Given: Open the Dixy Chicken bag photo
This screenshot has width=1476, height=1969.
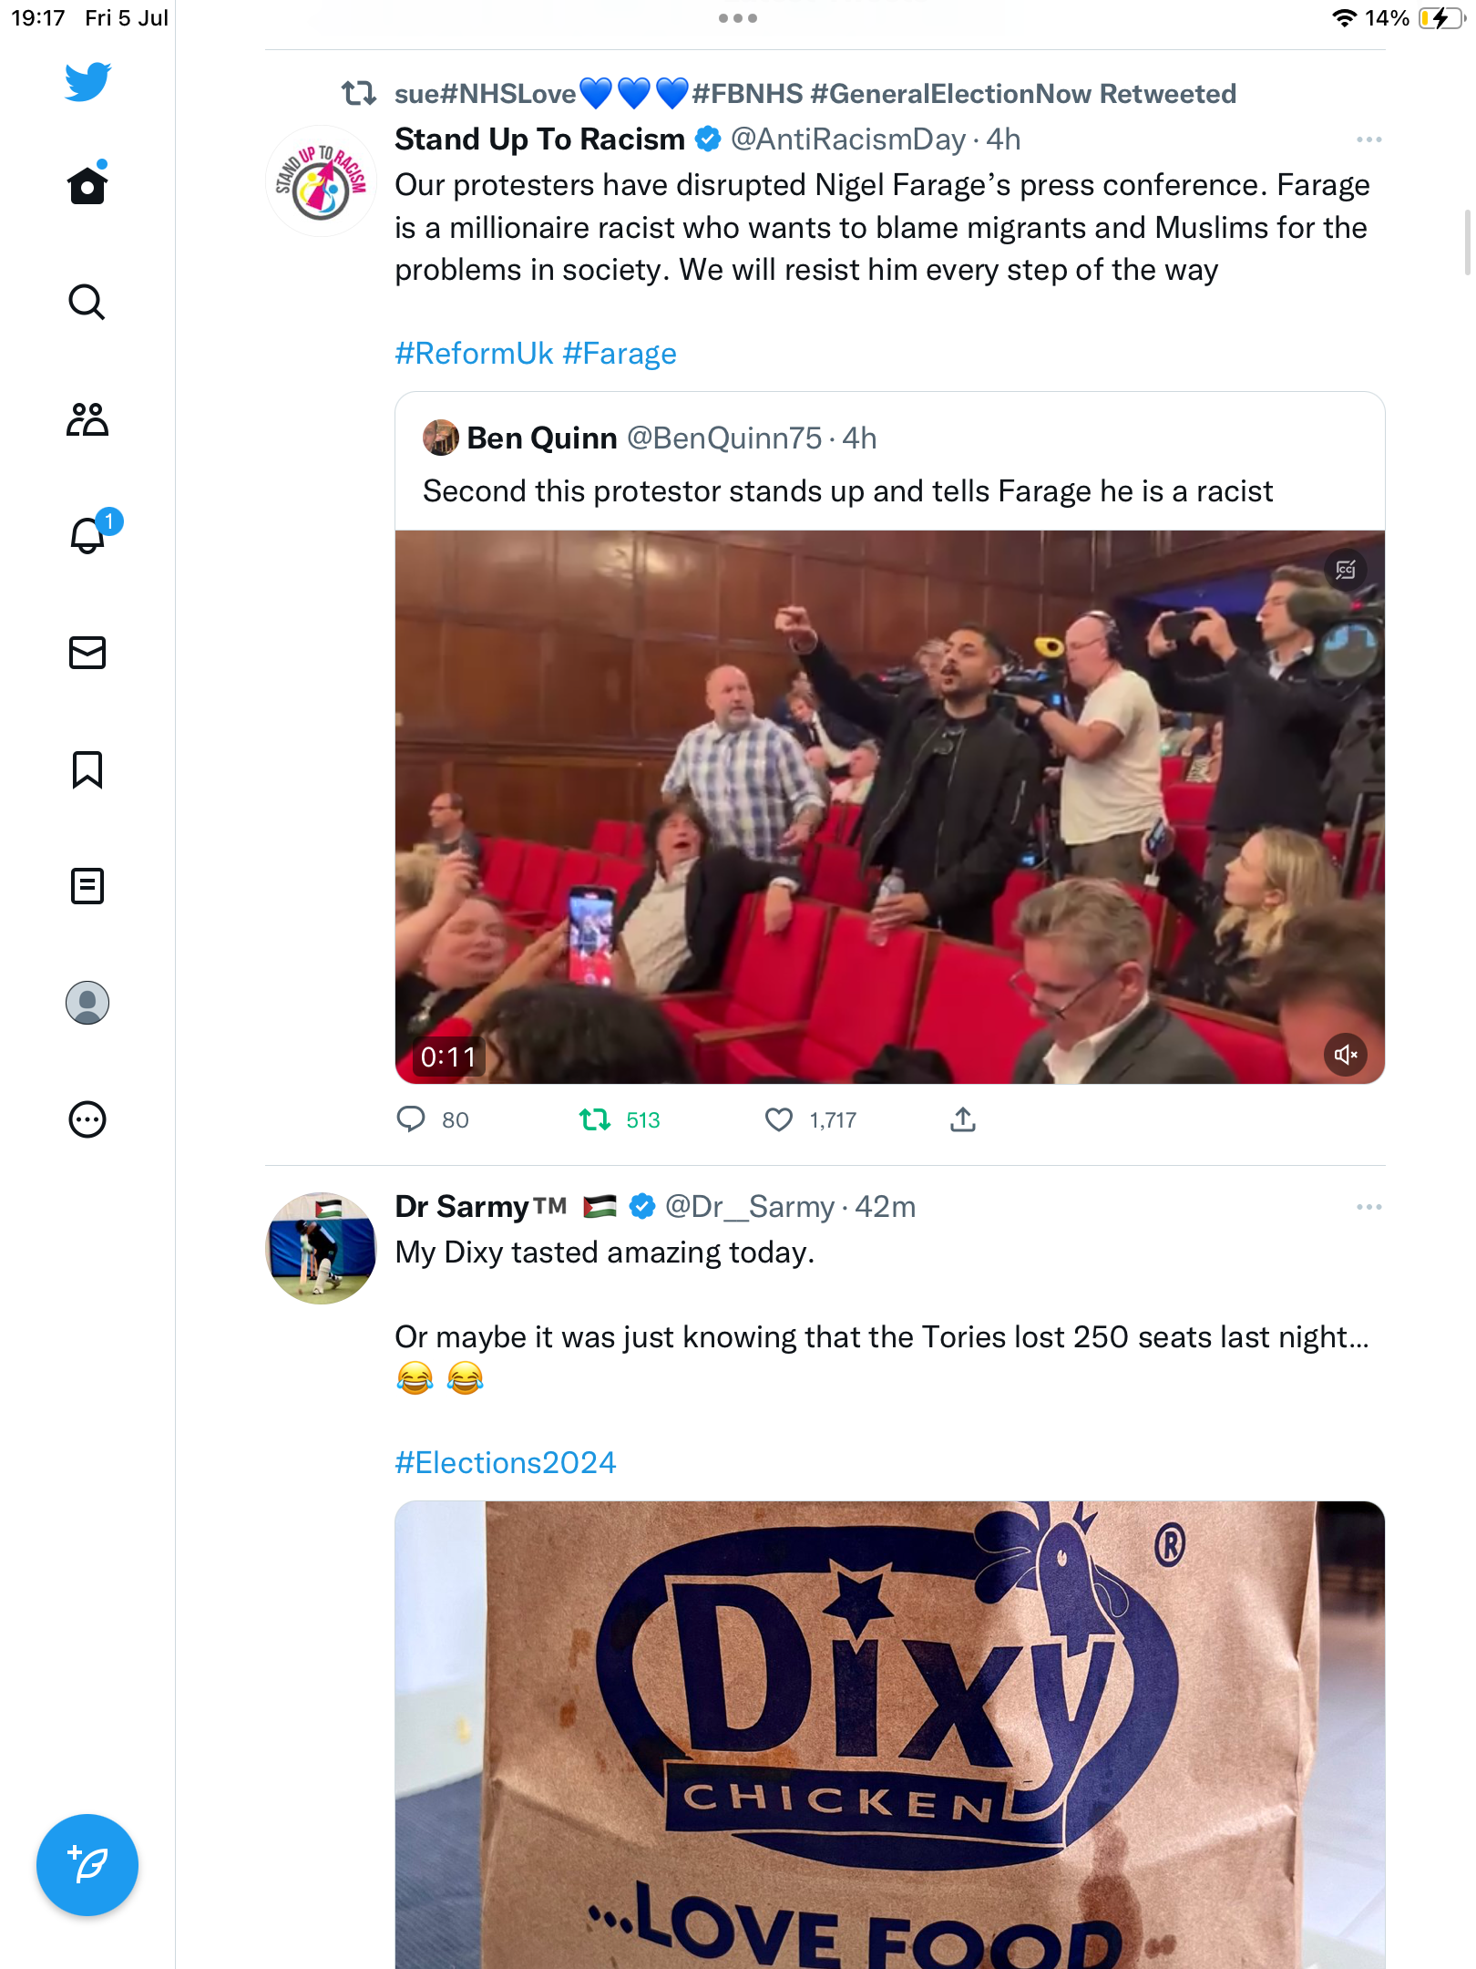Looking at the screenshot, I should tap(889, 1732).
